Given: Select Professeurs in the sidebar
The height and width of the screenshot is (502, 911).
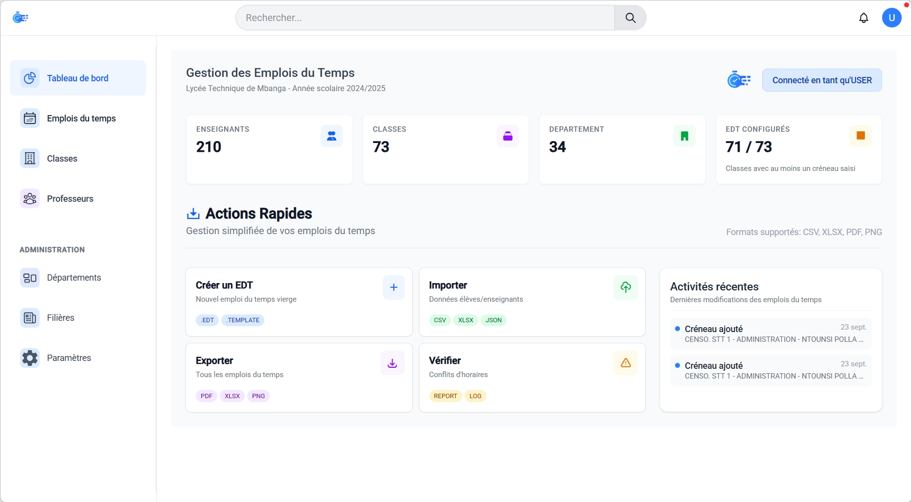Looking at the screenshot, I should pyautogui.click(x=78, y=198).
